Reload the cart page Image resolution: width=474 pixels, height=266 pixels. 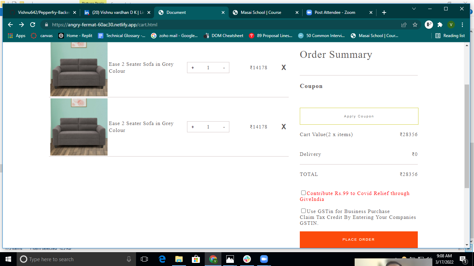(x=33, y=25)
